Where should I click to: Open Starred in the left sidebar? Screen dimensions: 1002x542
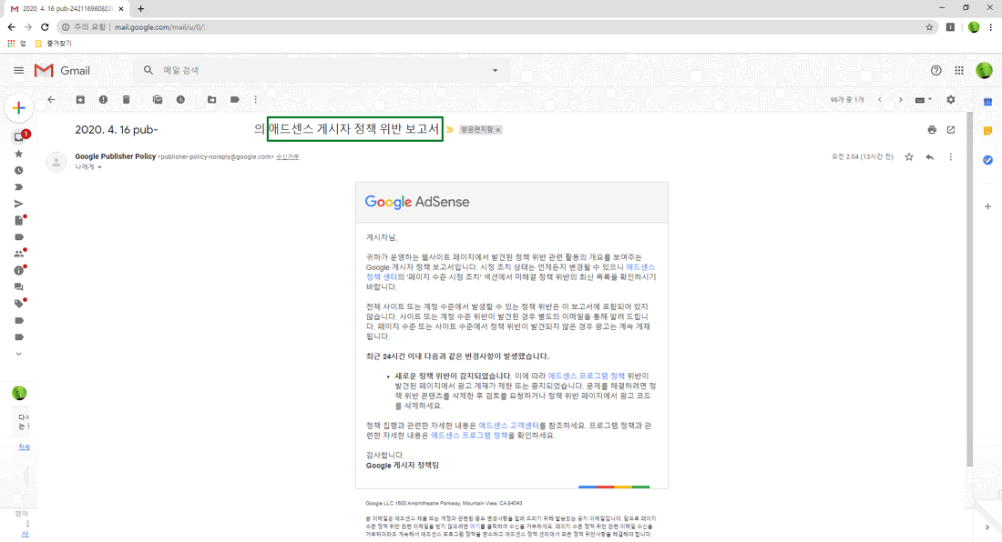coord(18,154)
